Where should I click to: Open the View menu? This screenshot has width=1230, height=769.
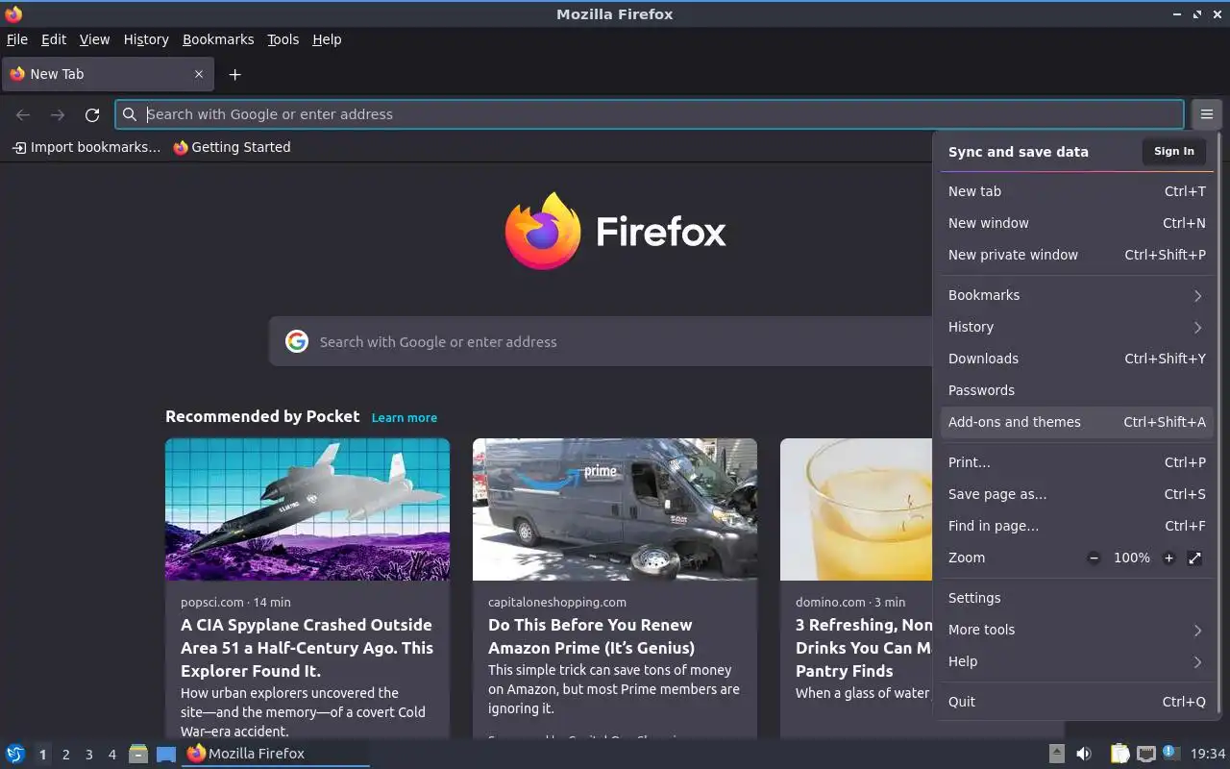94,39
